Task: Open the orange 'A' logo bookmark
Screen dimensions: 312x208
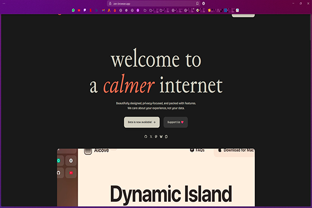Action: tap(109, 10)
